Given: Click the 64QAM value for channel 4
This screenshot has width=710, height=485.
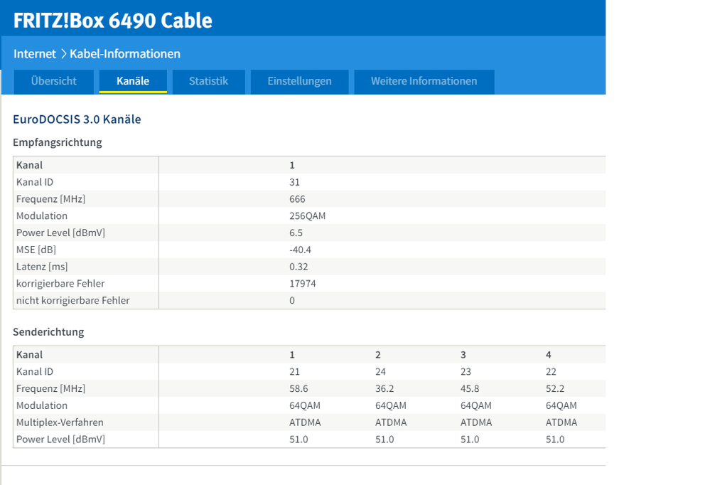Looking at the screenshot, I should pyautogui.click(x=561, y=405).
